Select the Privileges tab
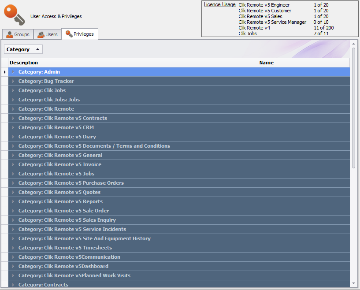This screenshot has height=290, width=360. [80, 34]
